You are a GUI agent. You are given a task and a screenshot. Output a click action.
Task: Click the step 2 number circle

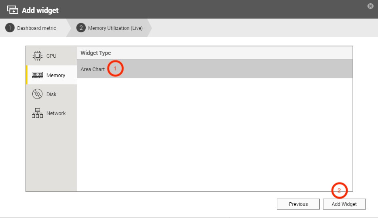(x=81, y=28)
